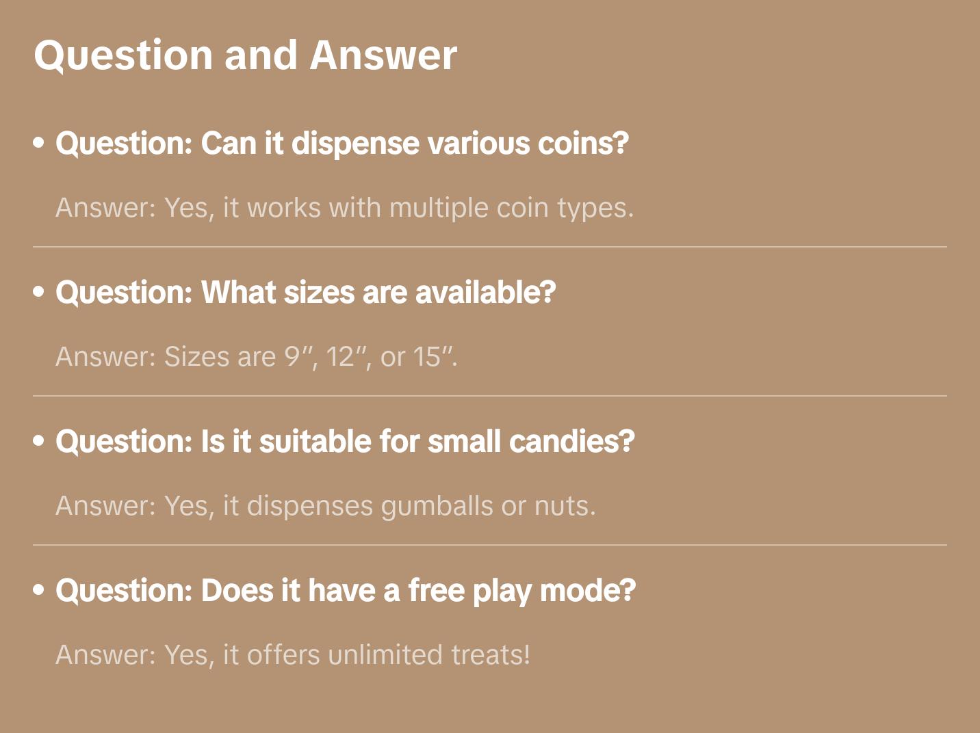Click the divider line below the gumballs answer

pos(490,545)
